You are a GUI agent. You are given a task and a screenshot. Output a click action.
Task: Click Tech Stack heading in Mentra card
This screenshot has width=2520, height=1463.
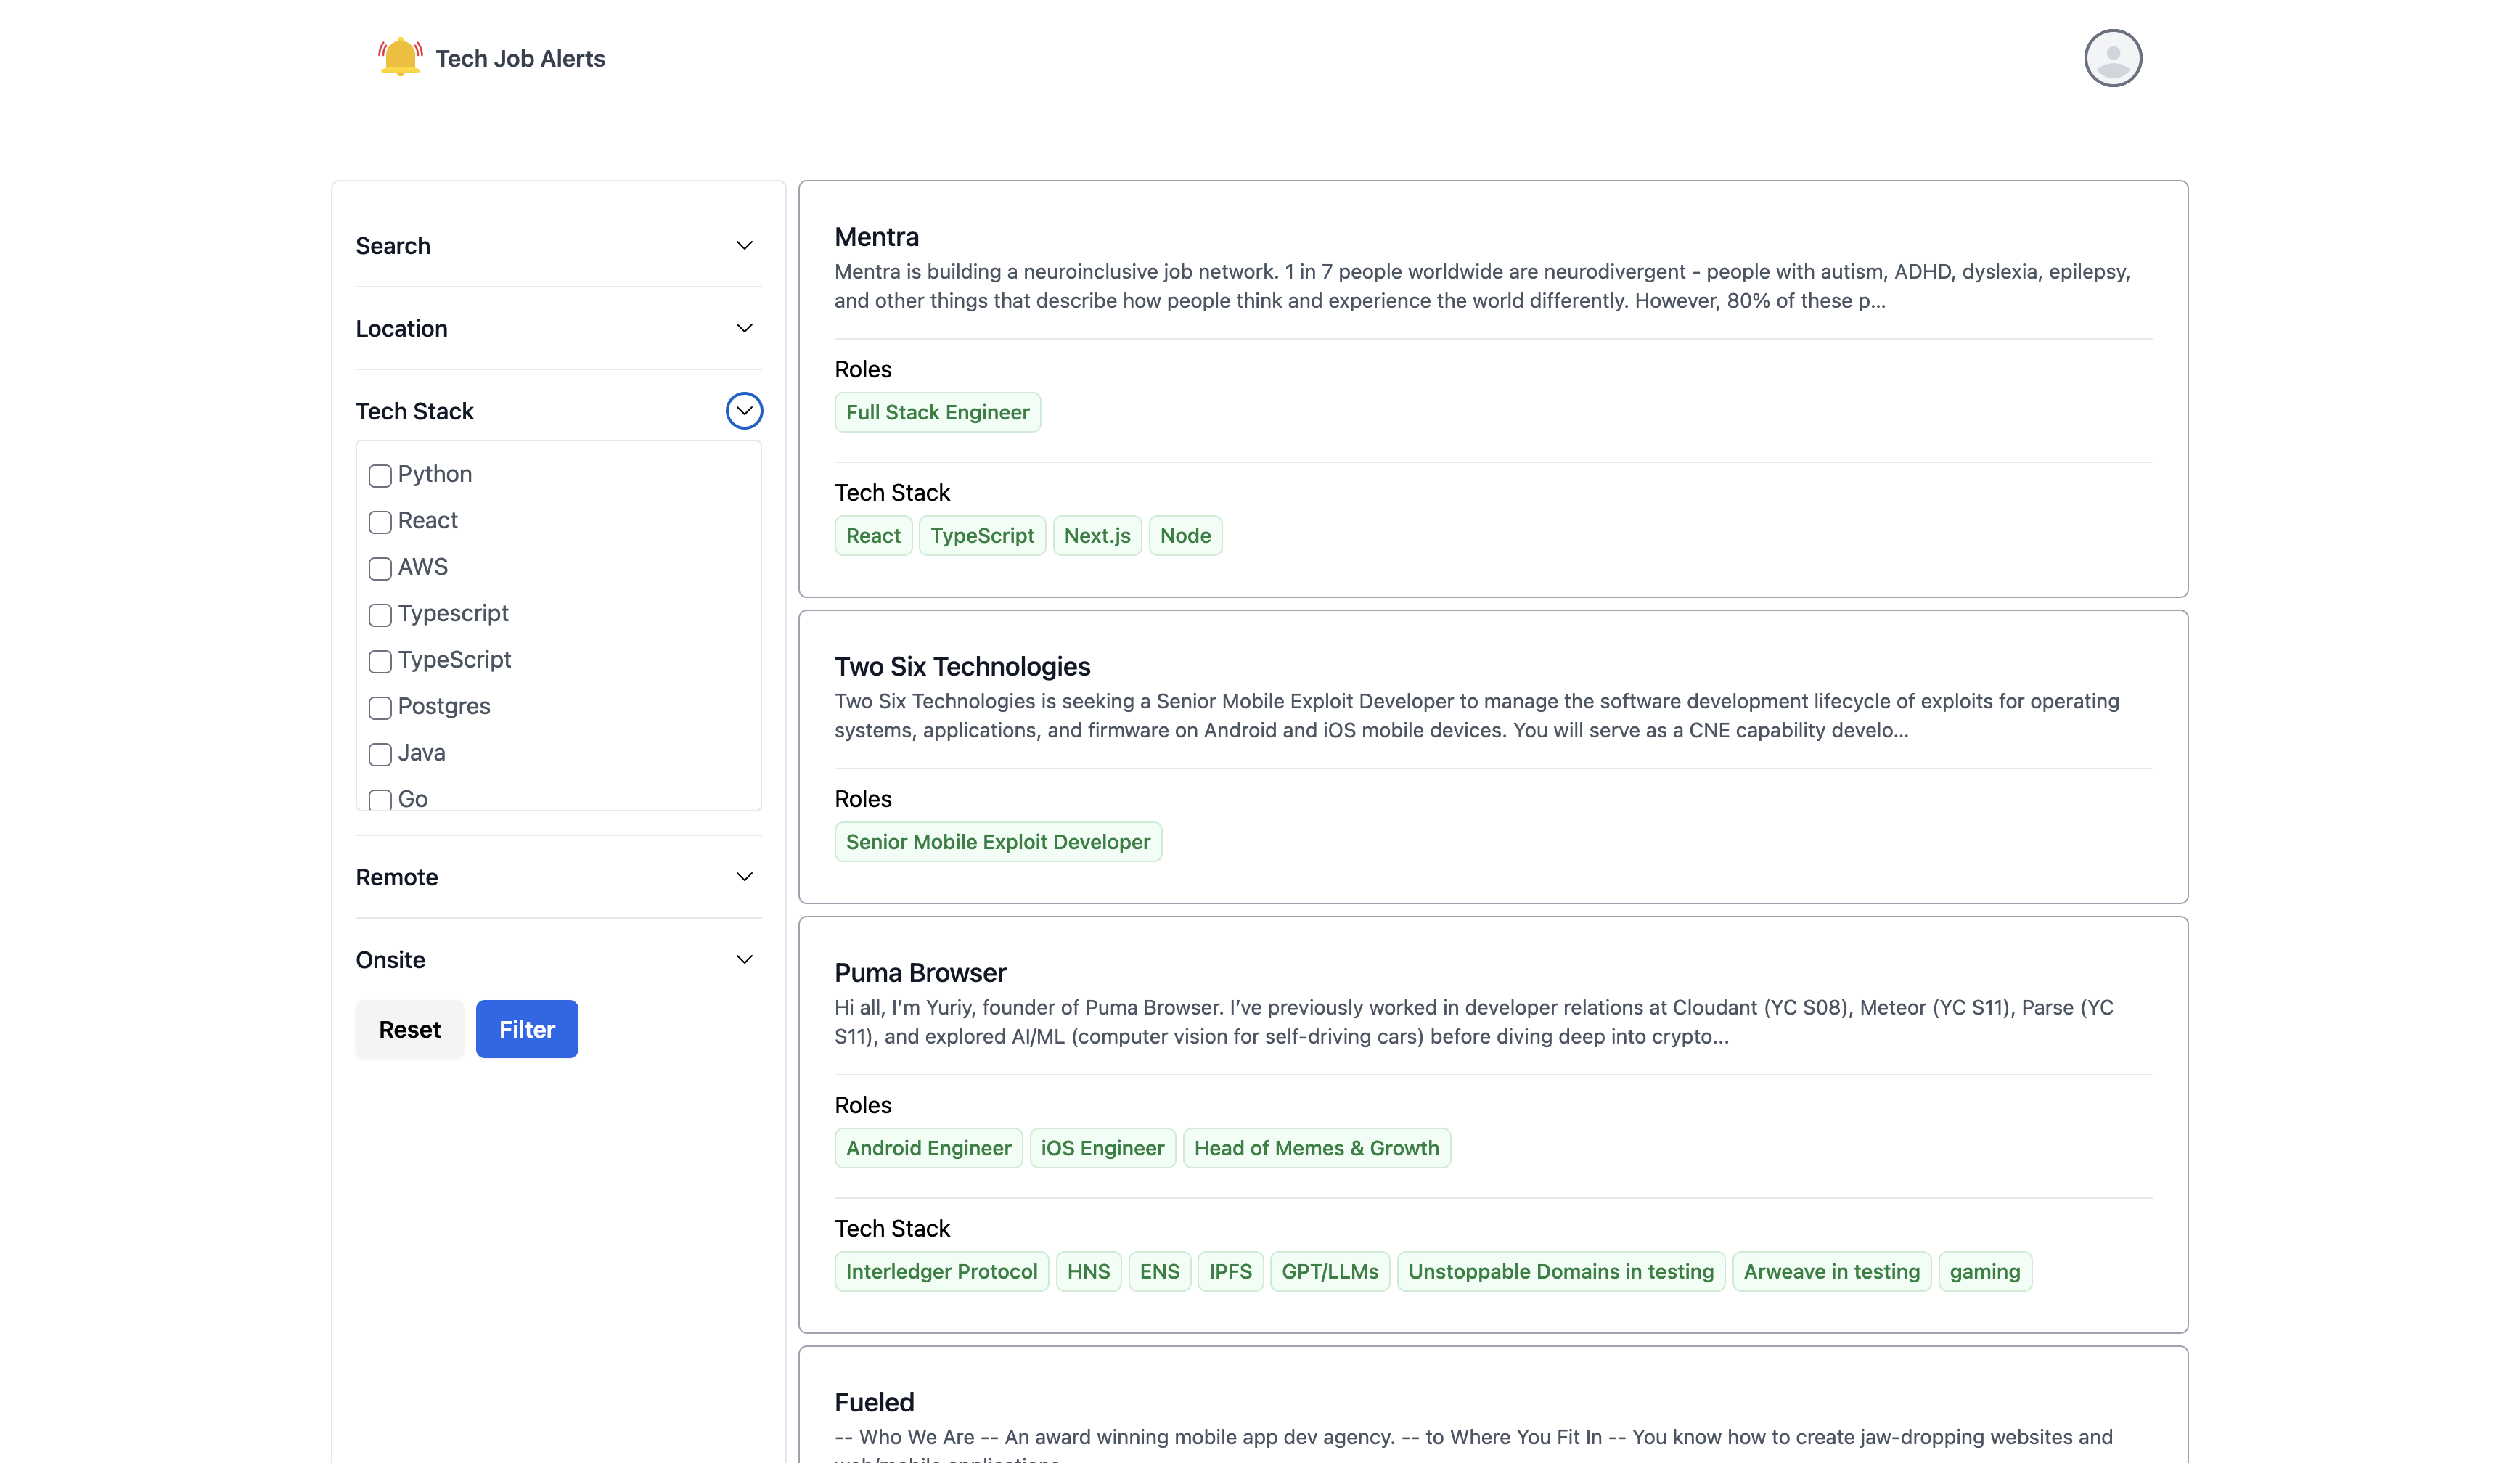(892, 493)
